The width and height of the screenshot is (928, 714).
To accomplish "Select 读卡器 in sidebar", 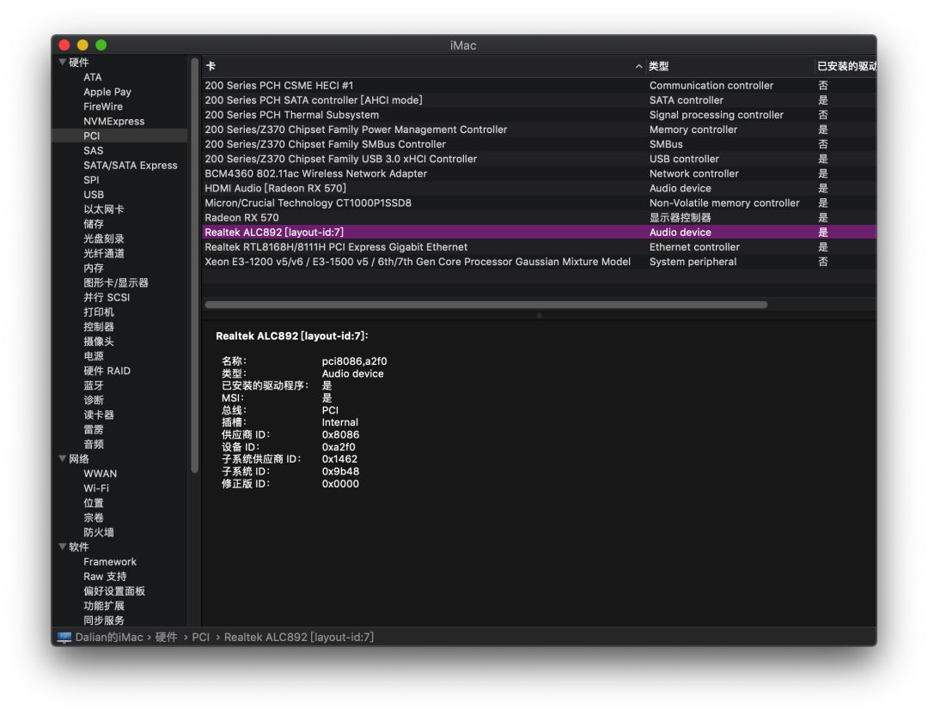I will (98, 414).
